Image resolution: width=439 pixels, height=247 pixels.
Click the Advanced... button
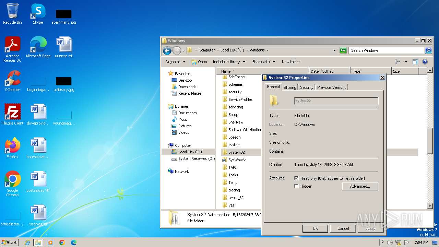[x=360, y=186]
